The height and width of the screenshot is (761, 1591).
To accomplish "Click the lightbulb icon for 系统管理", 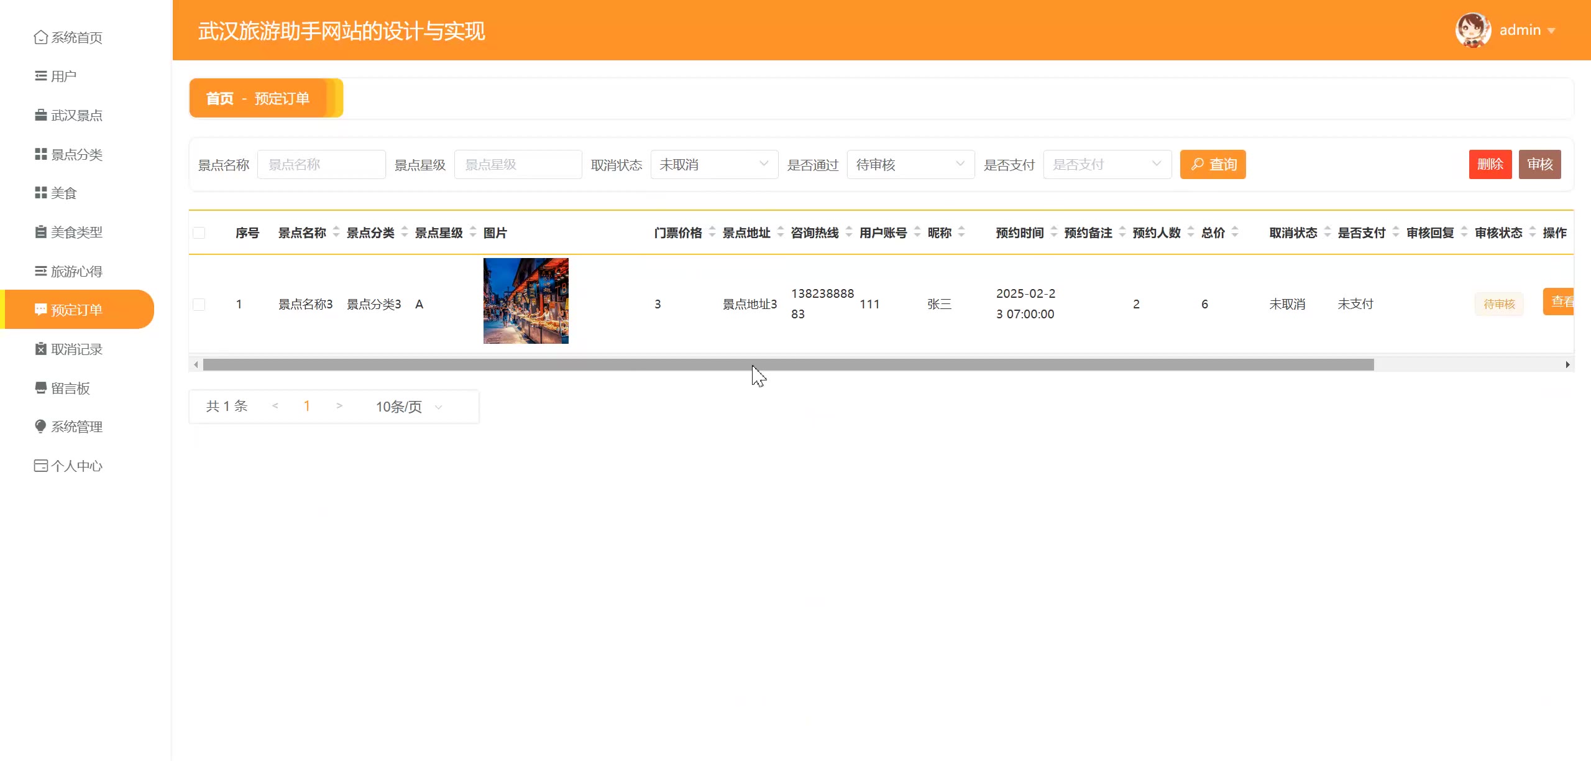I will click(40, 427).
